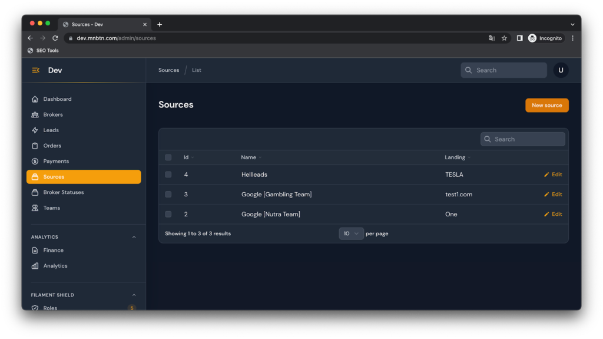Collapse the Analytics sidebar section
The image size is (603, 339).
point(134,237)
